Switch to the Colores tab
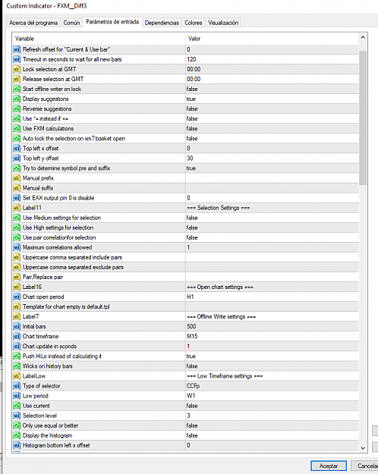The image size is (378, 474). 194,23
